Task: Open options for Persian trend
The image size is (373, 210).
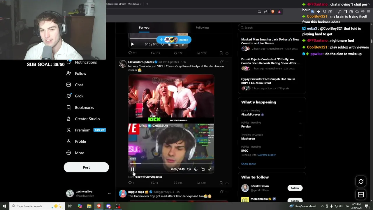Action: click(301, 123)
